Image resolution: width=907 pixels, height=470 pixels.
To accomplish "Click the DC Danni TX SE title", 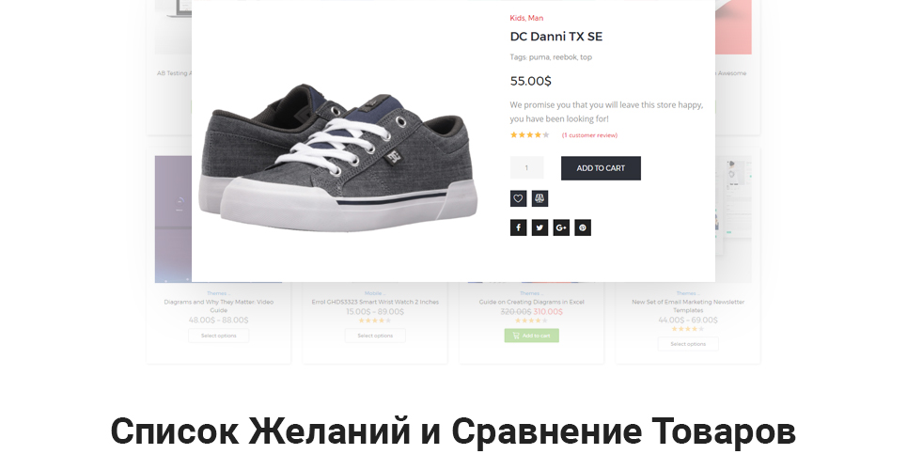I will pyautogui.click(x=555, y=37).
